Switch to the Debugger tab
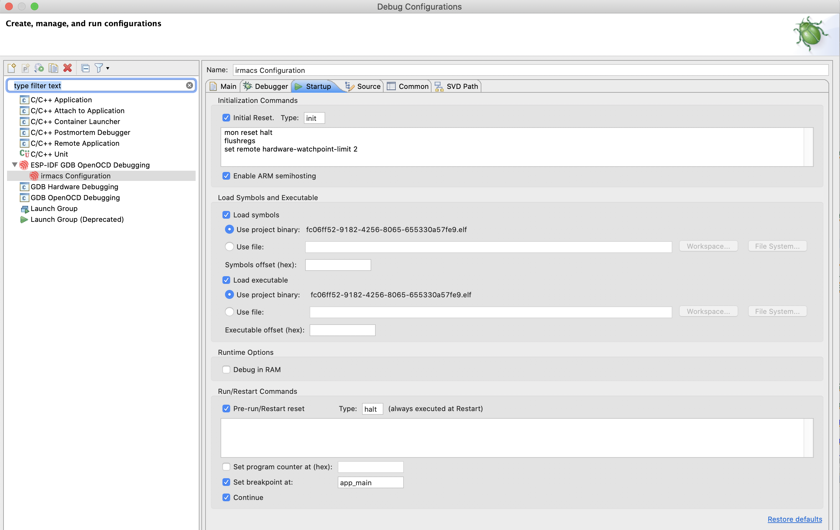This screenshot has width=840, height=530. 265,86
